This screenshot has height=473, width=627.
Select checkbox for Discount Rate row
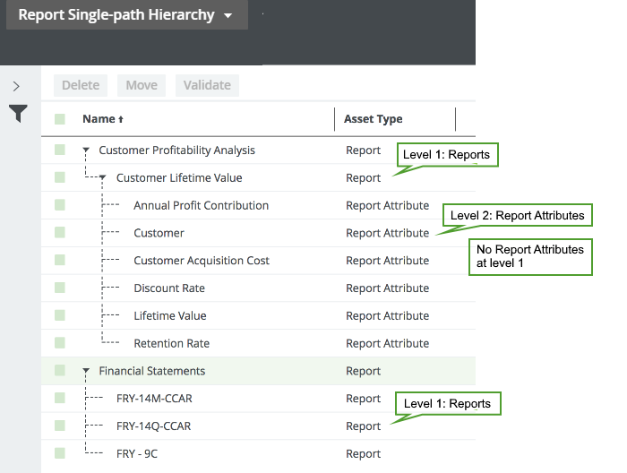[x=60, y=288]
